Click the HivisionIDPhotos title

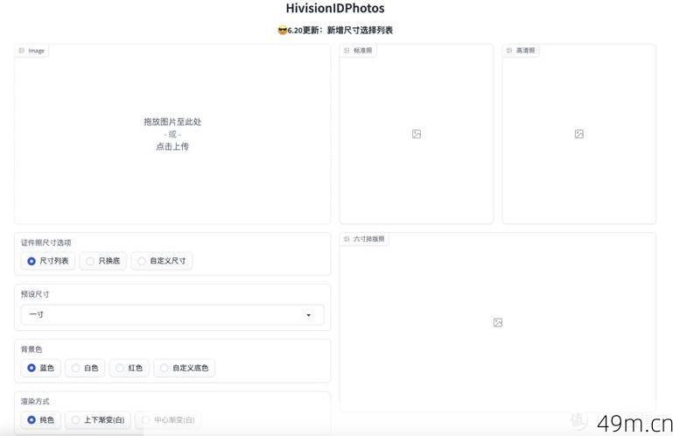point(335,8)
